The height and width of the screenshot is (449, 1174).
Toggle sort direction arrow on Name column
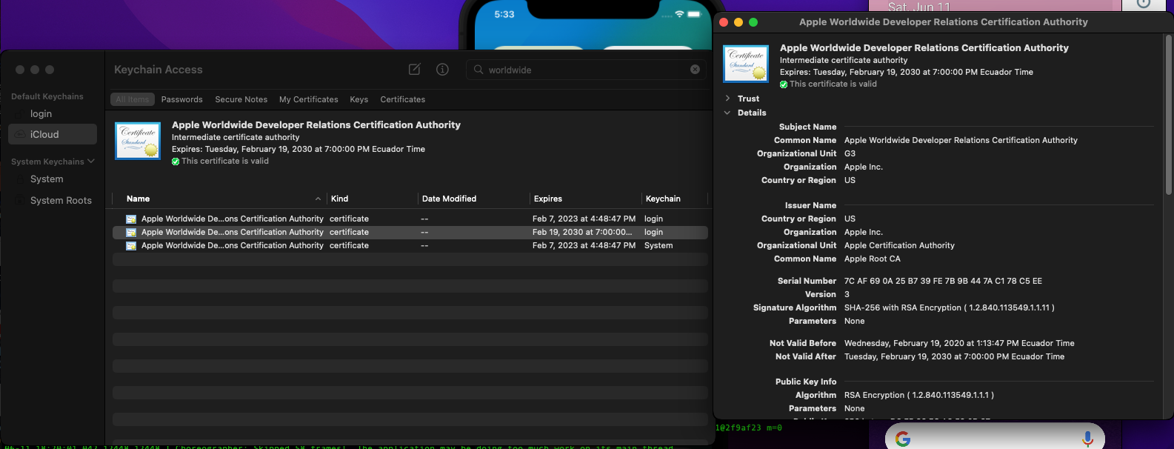(318, 199)
